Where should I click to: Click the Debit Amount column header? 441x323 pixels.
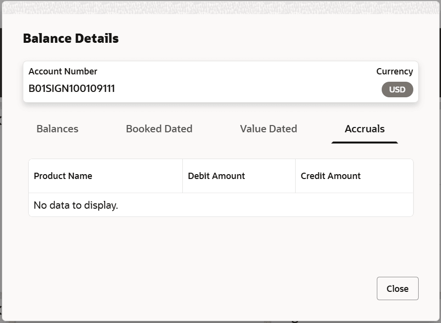(x=216, y=176)
